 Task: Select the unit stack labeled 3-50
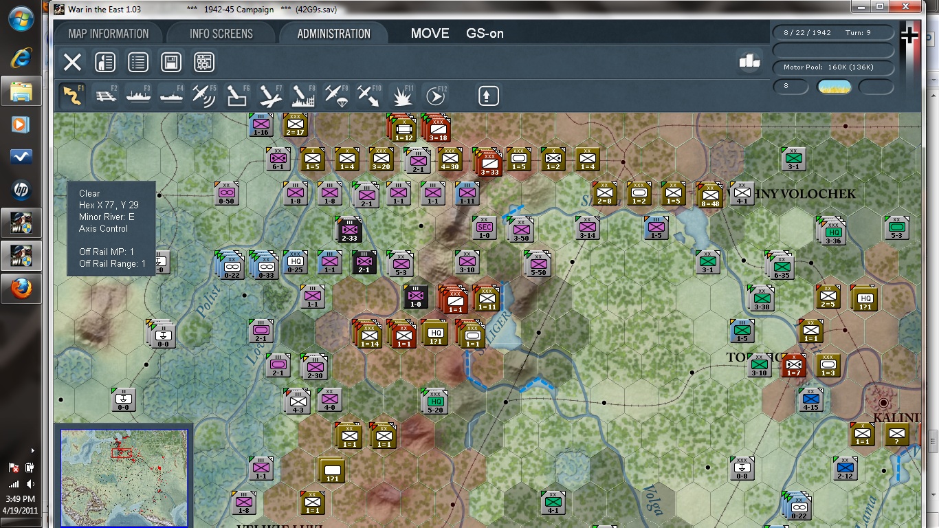[520, 230]
